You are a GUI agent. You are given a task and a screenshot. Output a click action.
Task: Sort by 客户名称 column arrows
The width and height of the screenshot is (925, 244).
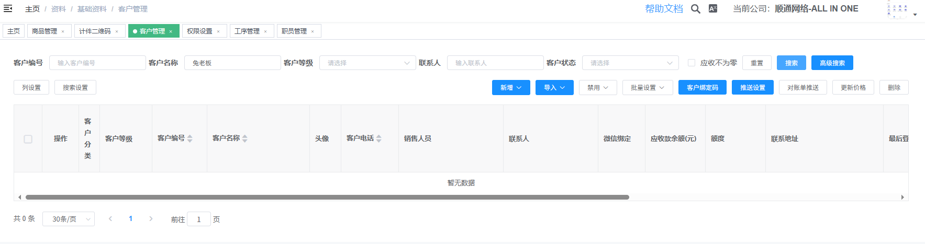[245, 138]
